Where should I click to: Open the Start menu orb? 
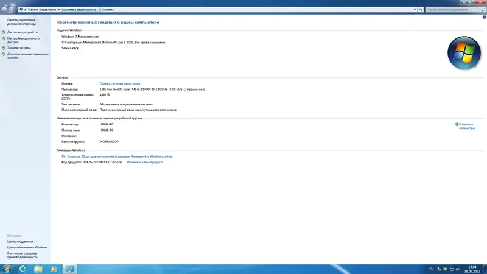(7, 269)
